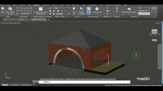Click the blue sphere visual style icon

[65, 11]
